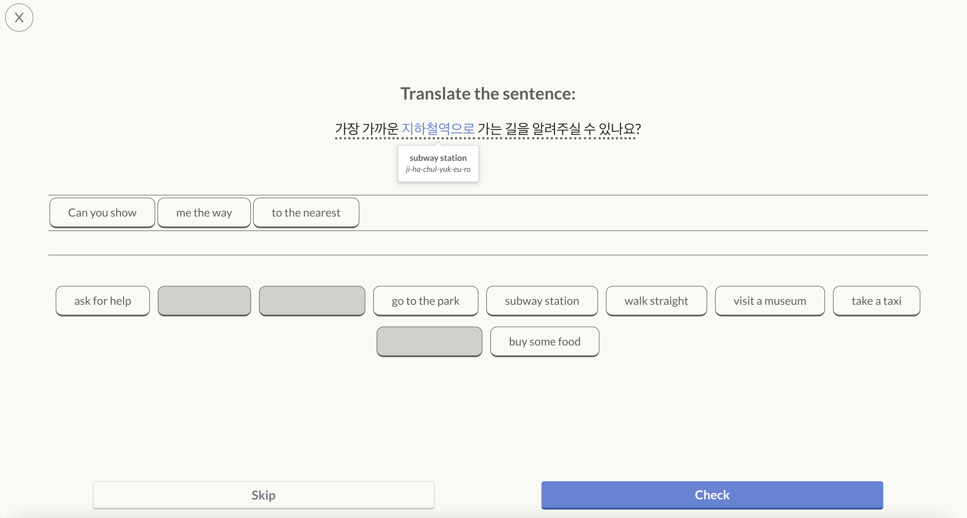
Task: Select the 'walk straight' word tile
Action: 656,301
